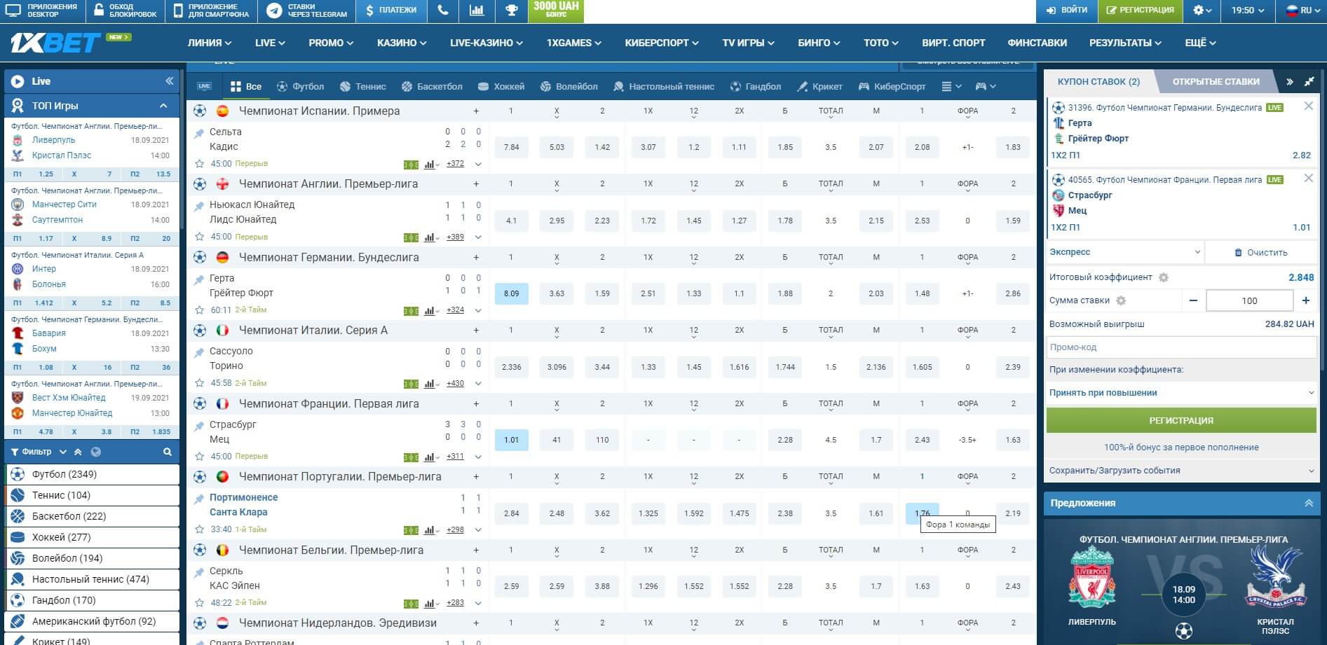Expand Сохранить/Загрузить события section
Screen dimensions: 1327x645
pos(1181,471)
